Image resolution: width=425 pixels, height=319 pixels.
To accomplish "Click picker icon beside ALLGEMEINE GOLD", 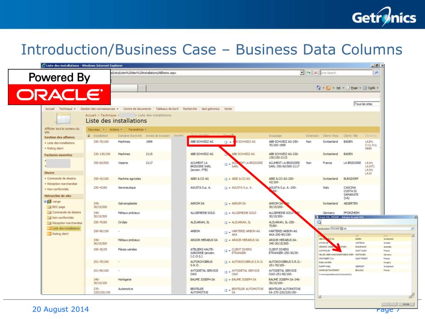I will click(x=225, y=213).
